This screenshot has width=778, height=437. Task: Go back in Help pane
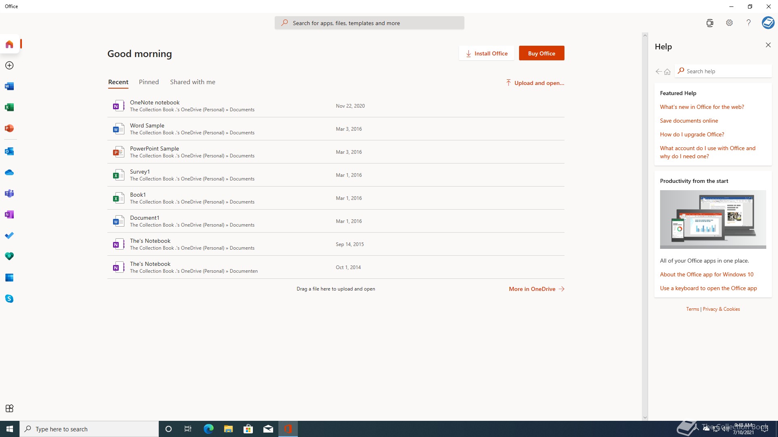coord(658,72)
